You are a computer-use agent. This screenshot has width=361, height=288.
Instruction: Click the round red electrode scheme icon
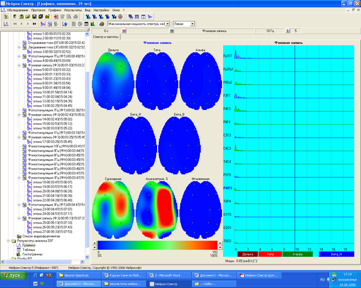[x=120, y=17]
